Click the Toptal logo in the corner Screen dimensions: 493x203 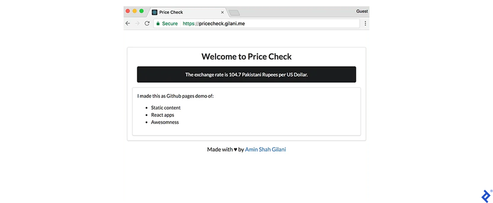point(486,196)
